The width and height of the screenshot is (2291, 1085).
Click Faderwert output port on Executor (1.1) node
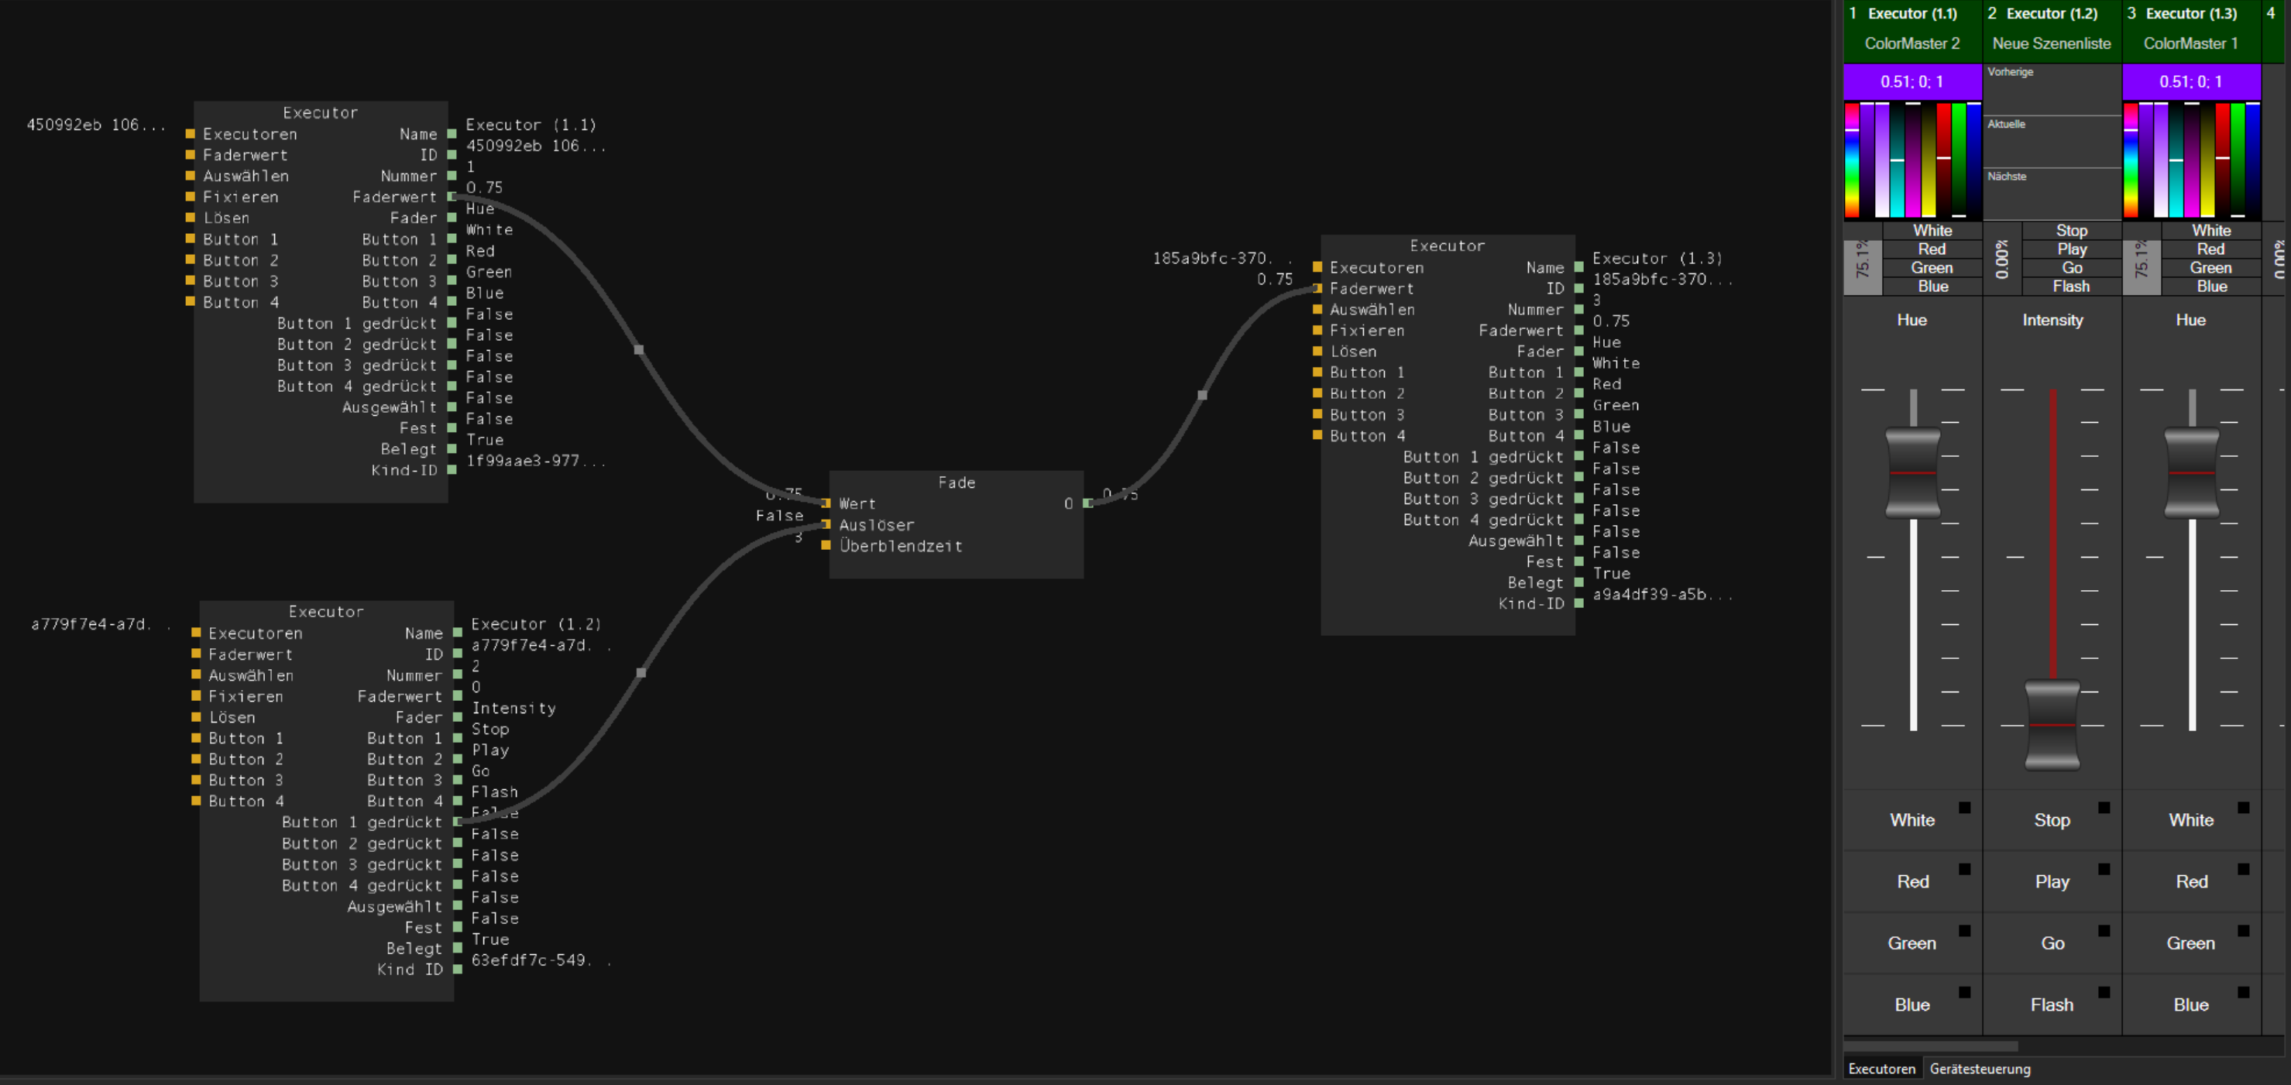452,197
